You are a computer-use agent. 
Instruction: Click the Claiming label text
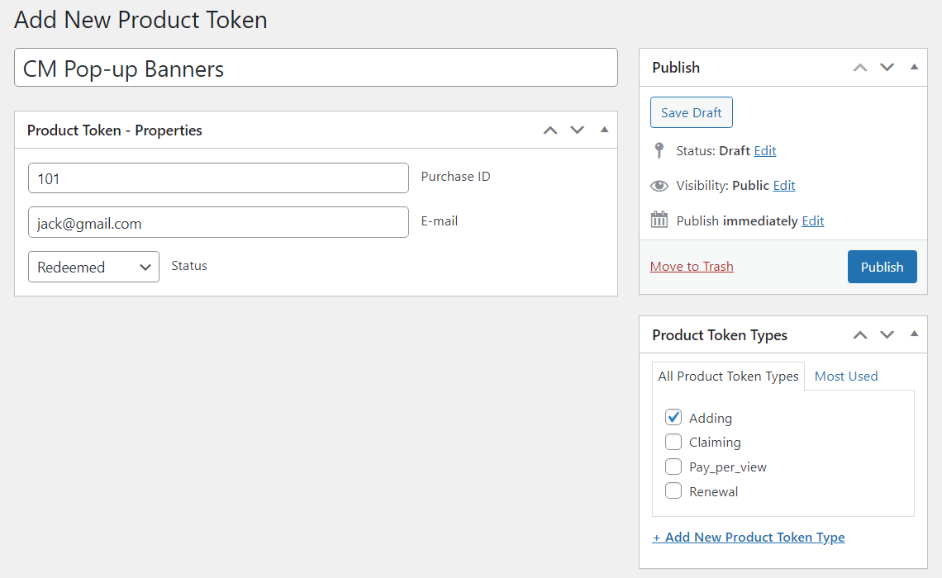[x=715, y=443]
